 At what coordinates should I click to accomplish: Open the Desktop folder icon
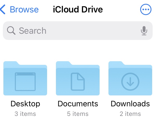click(x=25, y=78)
